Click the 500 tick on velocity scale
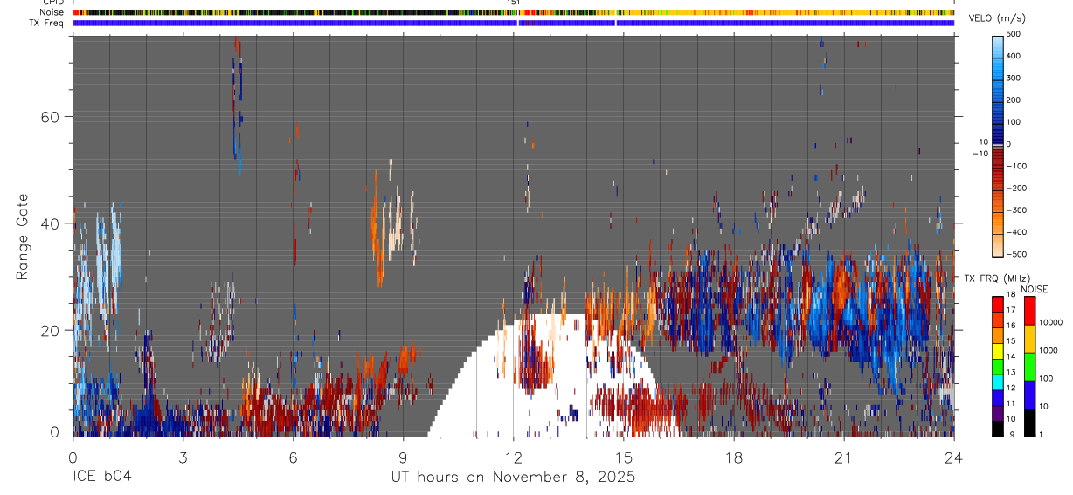This screenshot has width=1073, height=495. pos(1014,34)
